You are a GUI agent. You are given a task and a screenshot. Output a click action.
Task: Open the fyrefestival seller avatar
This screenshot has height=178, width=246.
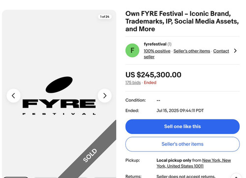point(132,50)
